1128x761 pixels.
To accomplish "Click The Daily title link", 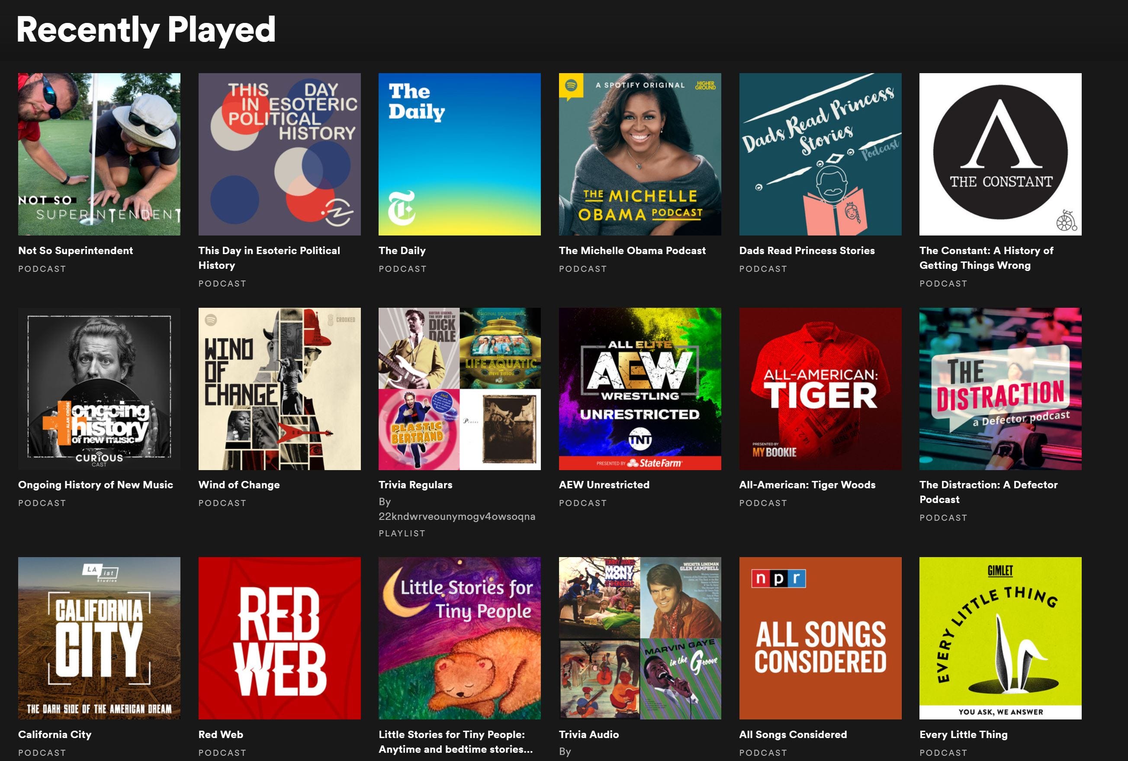I will [x=402, y=251].
